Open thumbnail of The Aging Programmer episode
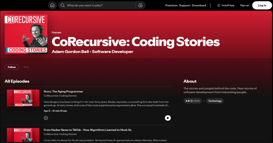The height and width of the screenshot is (143, 273). click(23, 98)
